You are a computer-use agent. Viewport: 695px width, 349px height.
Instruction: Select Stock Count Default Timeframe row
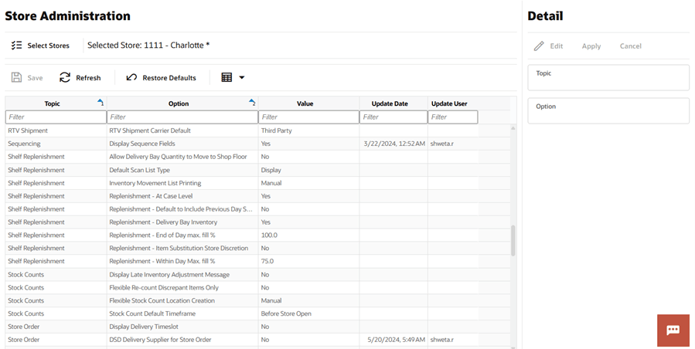pyautogui.click(x=257, y=313)
